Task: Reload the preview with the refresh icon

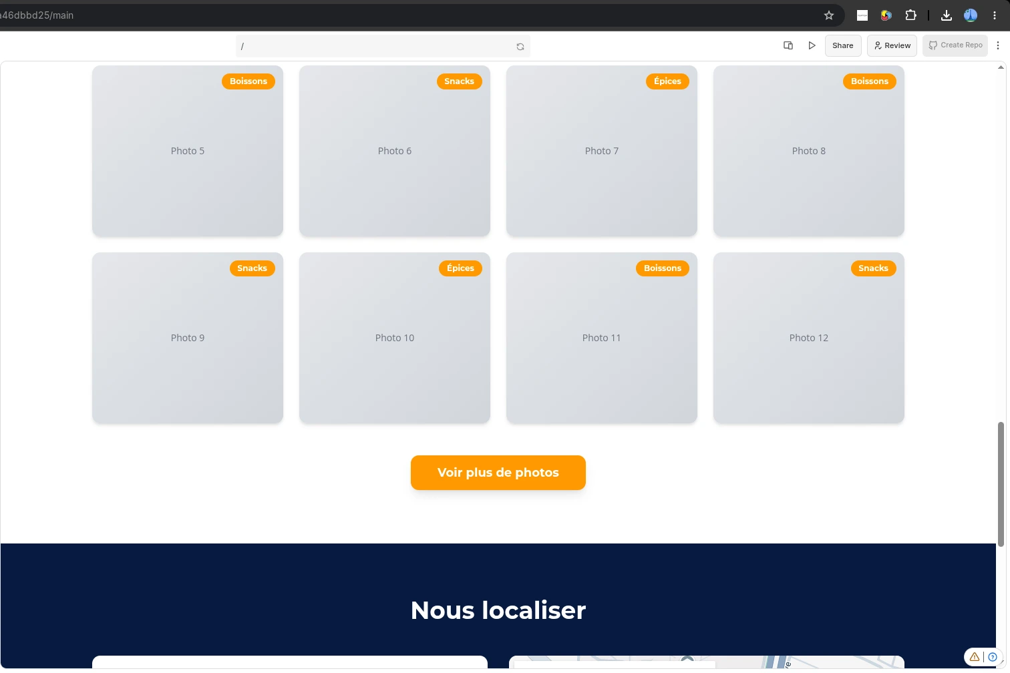Action: 520,47
